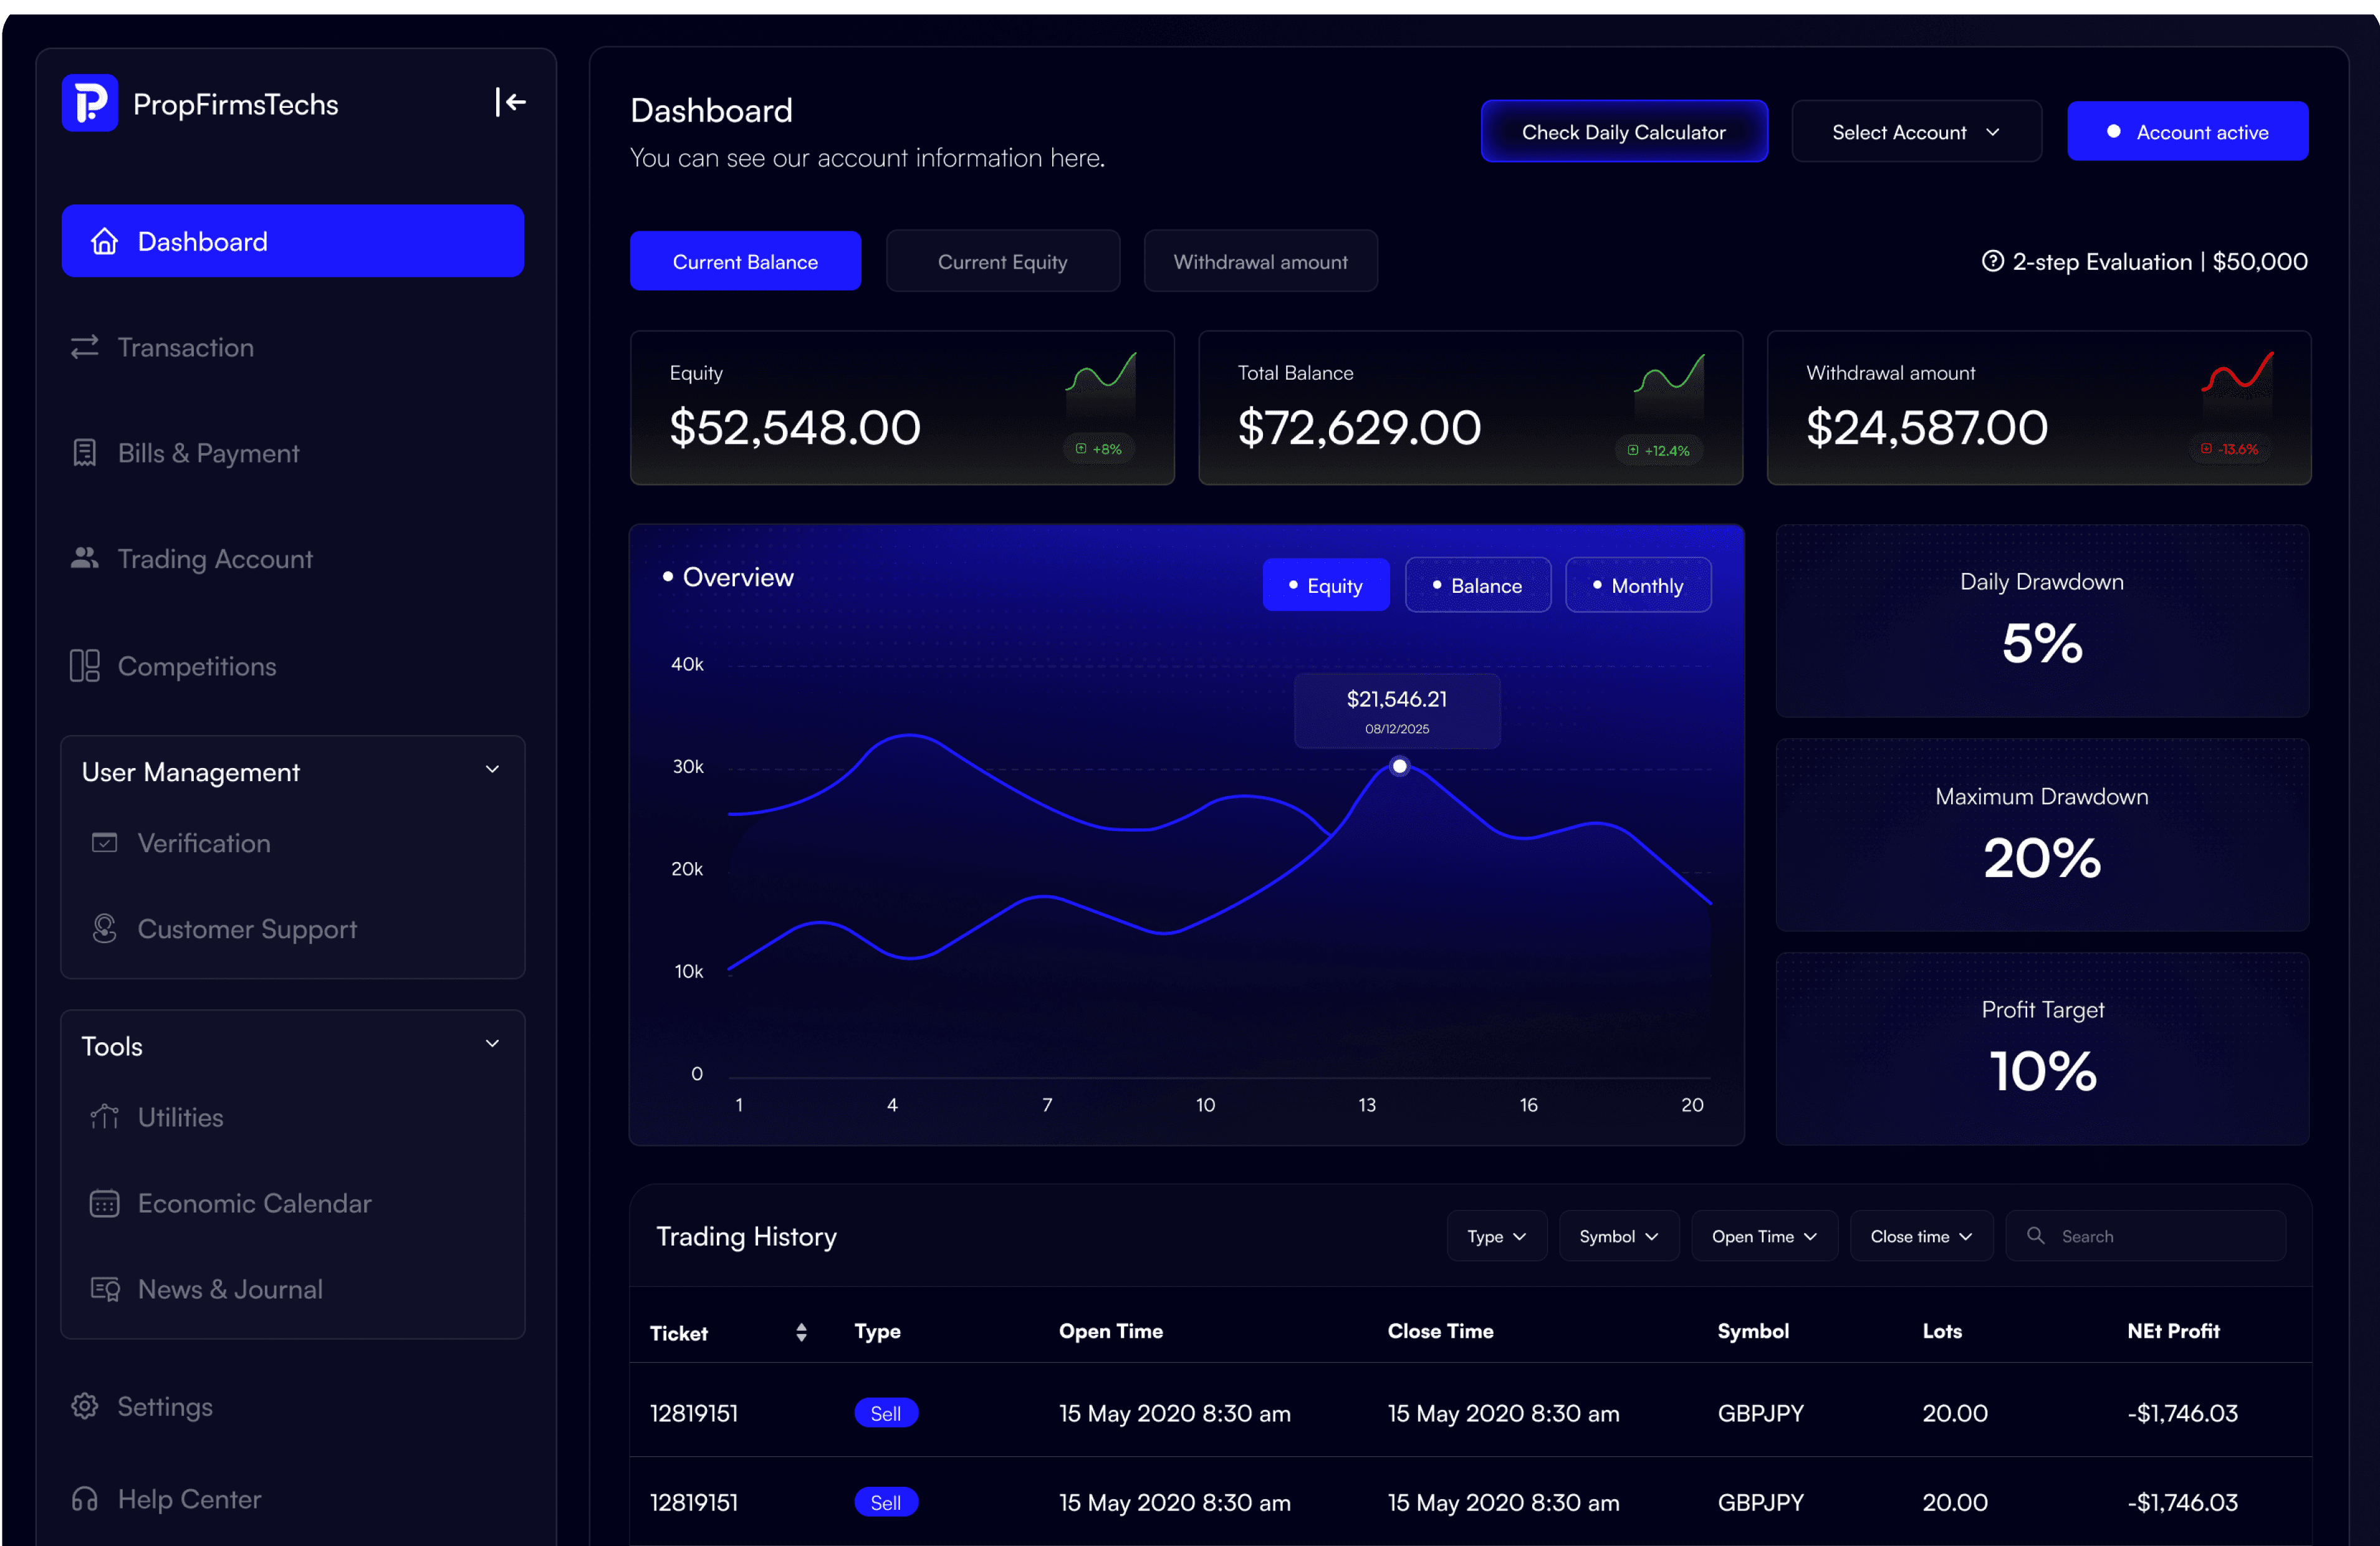The height and width of the screenshot is (1546, 2380).
Task: Click the Settings gear icon
Action: (x=85, y=1406)
